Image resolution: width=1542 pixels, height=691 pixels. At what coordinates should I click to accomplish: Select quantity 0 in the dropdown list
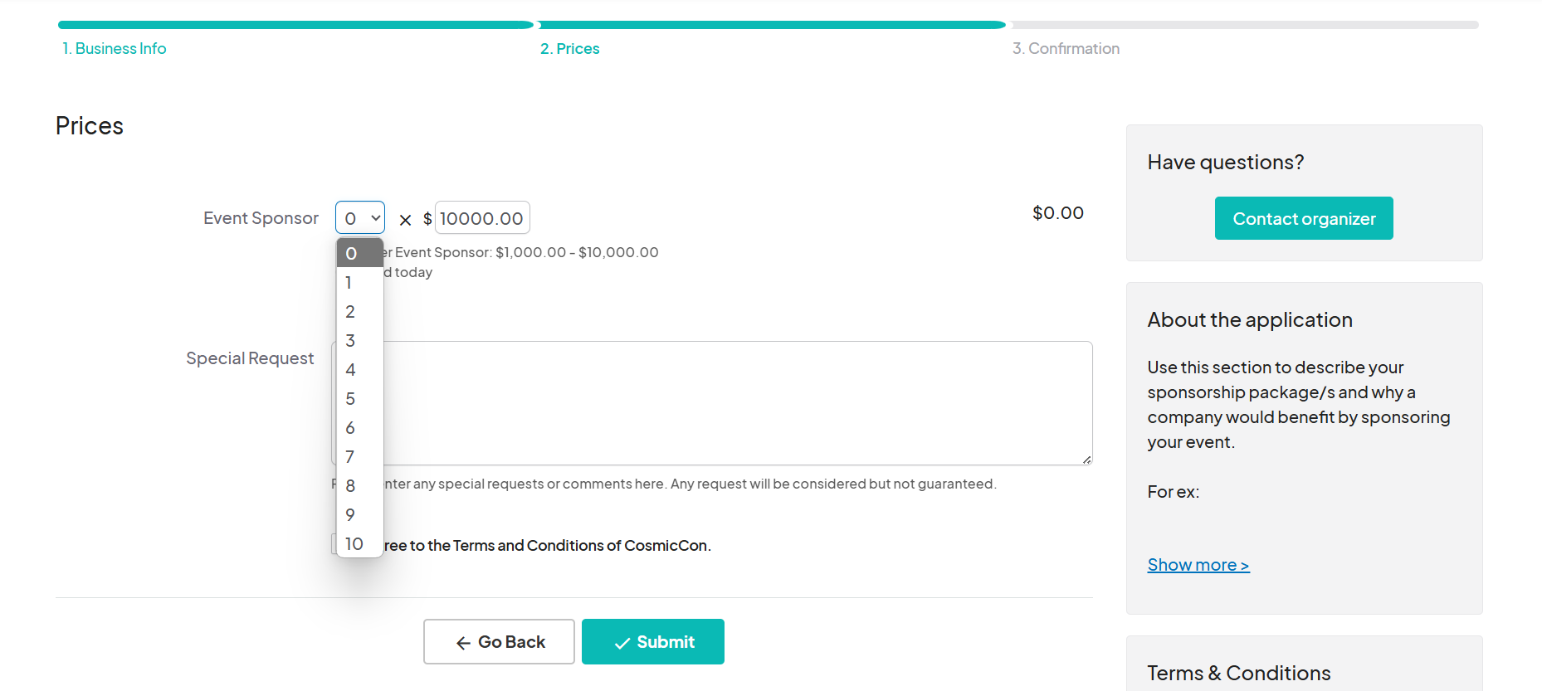point(359,253)
